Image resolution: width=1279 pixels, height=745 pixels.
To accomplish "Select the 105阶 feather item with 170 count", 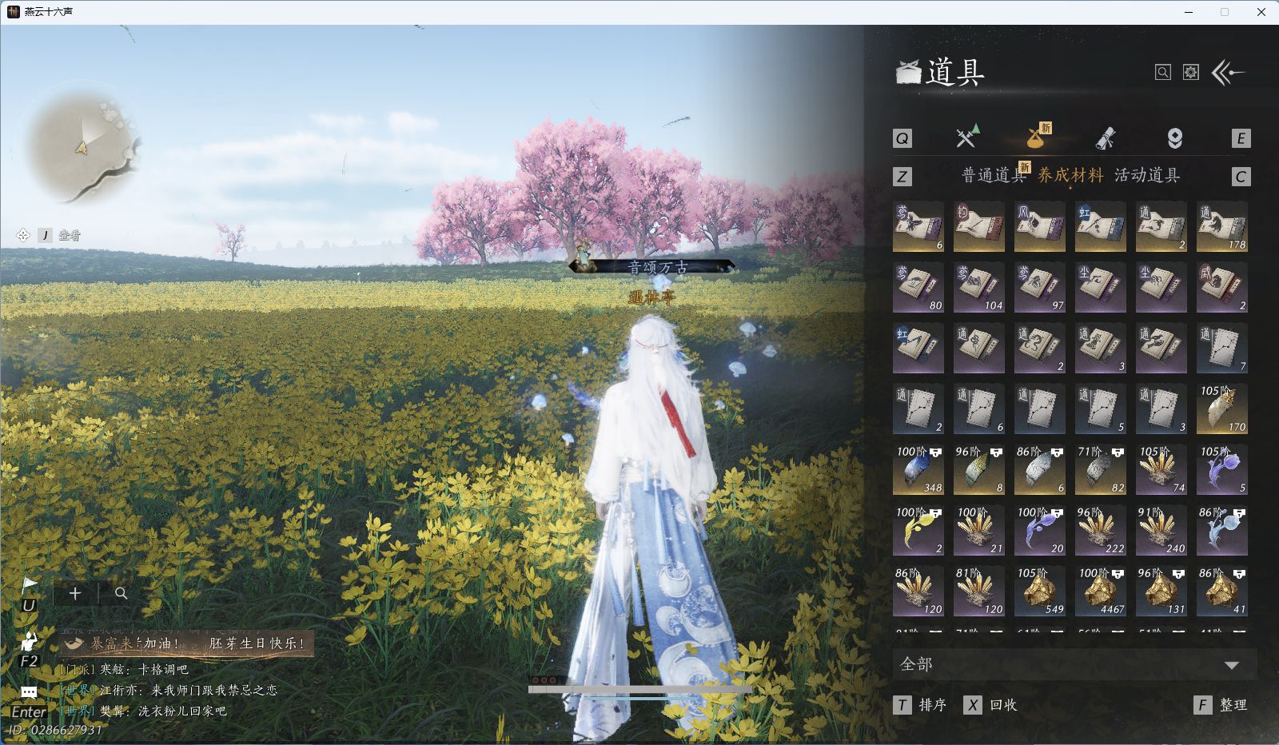I will 1221,409.
